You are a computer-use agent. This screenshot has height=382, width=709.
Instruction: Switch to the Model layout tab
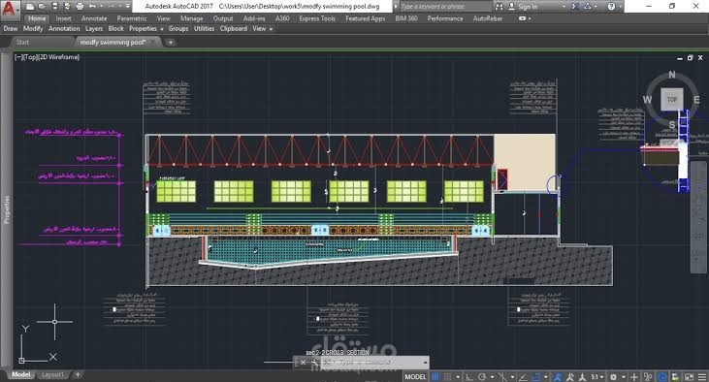[x=20, y=375]
